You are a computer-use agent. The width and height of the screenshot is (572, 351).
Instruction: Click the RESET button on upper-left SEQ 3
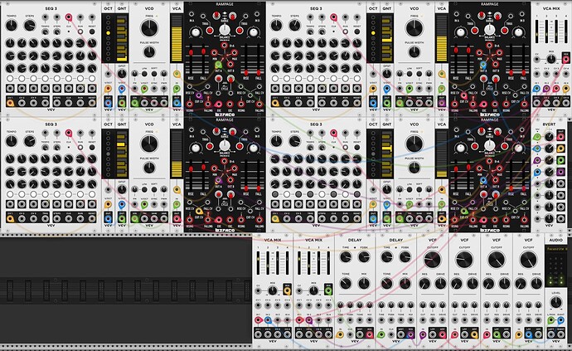click(x=92, y=32)
